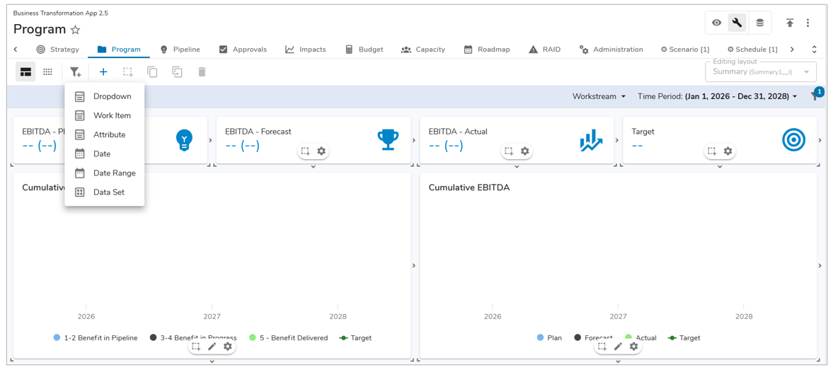Open the Editing layout Summary combo box

[761, 71]
